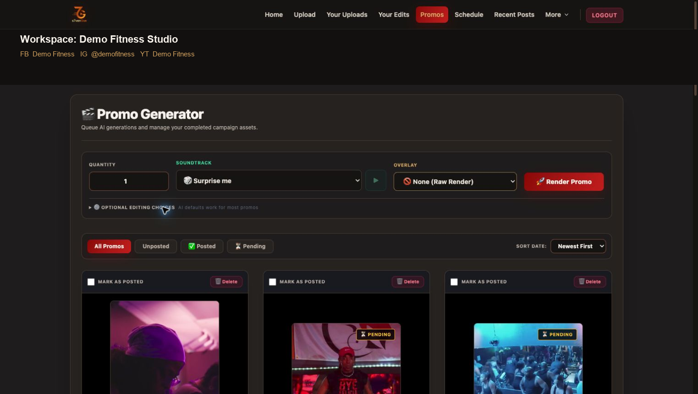Viewport: 698px width, 394px height.
Task: Go to the Upload page
Action: pos(305,15)
